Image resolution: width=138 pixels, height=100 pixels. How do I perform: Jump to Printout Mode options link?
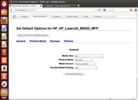pyautogui.click(x=38, y=41)
